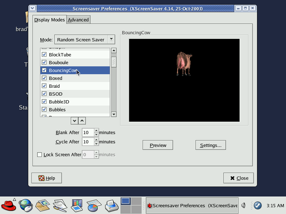Uncheck the BSOD screensaver
Screen dimensions: 286x214
tap(44, 93)
